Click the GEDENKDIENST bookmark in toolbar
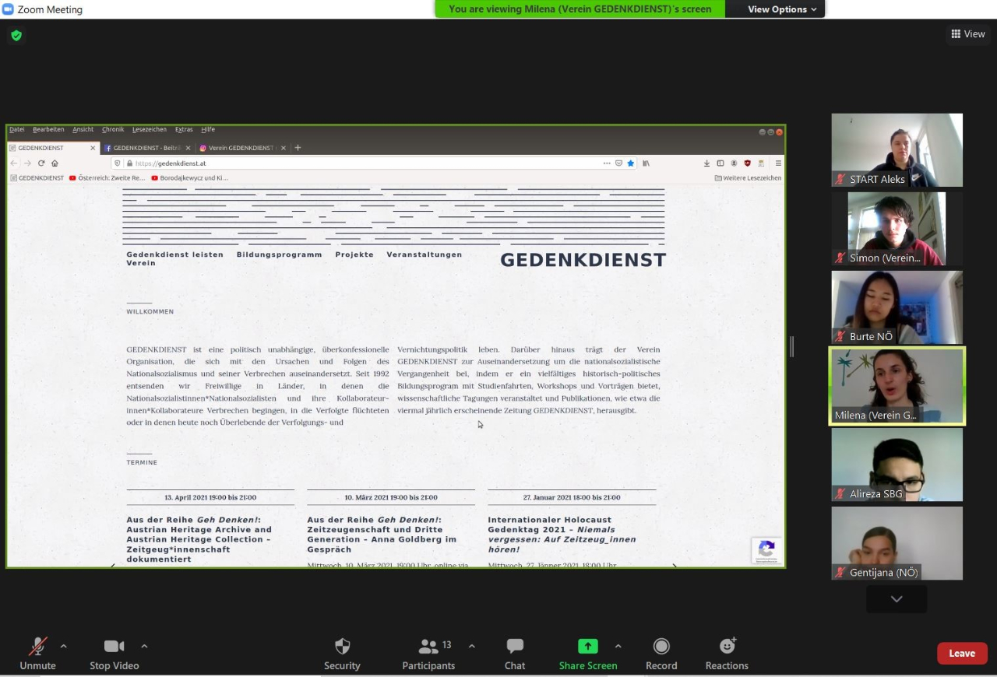This screenshot has height=677, width=997. pyautogui.click(x=37, y=178)
